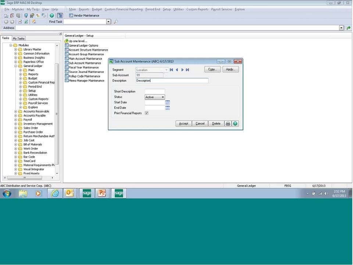This screenshot has height=265, width=353.
Task: Collapse the General Ledger tree node
Action: click(x=15, y=66)
